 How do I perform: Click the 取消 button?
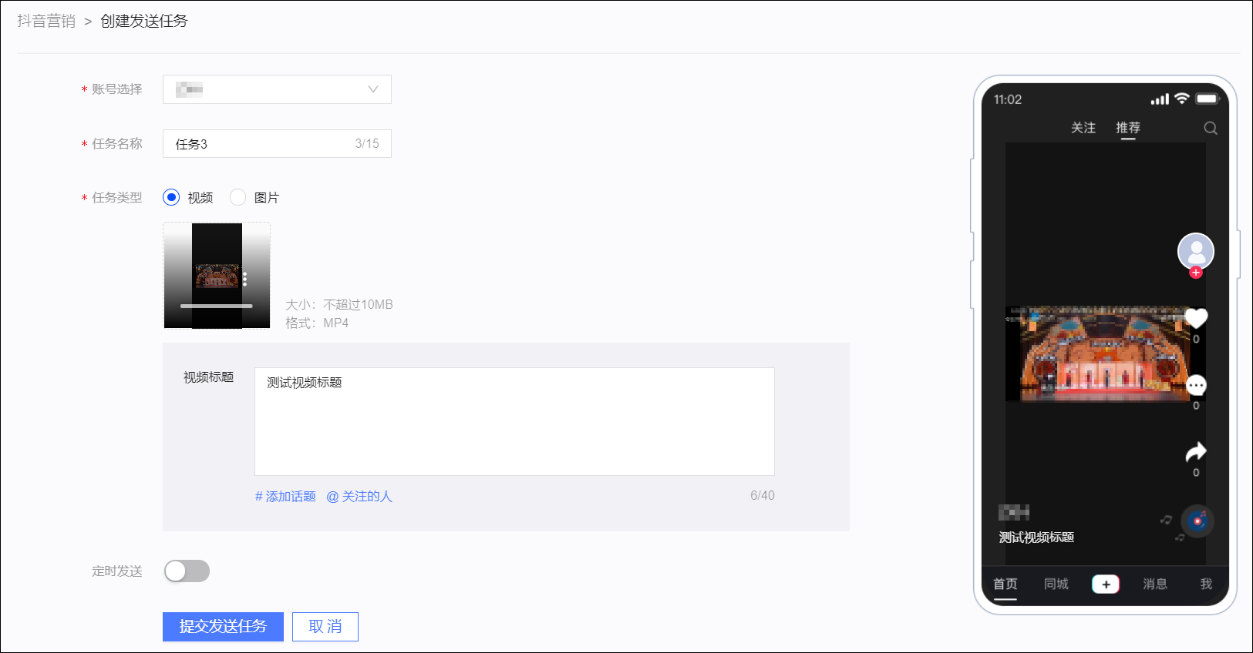[325, 627]
